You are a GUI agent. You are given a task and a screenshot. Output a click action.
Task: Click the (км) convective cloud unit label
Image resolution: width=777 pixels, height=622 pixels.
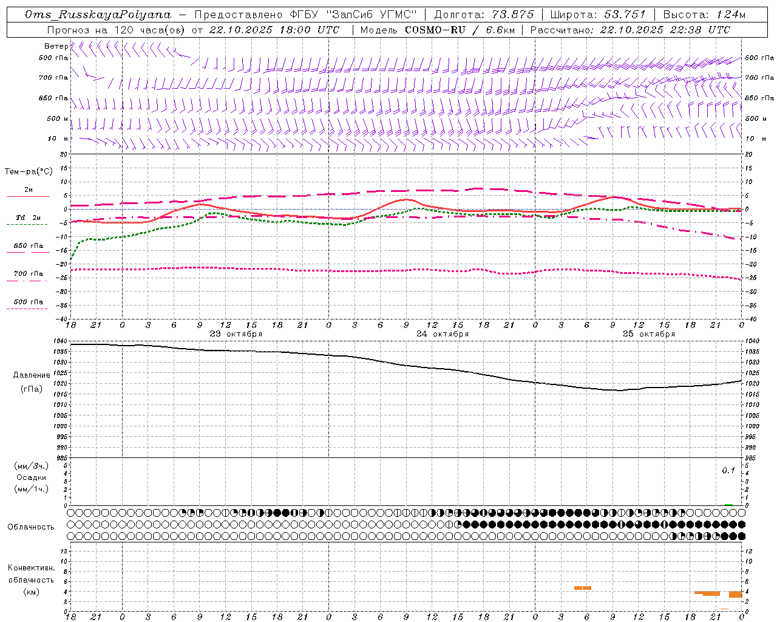coord(31,592)
